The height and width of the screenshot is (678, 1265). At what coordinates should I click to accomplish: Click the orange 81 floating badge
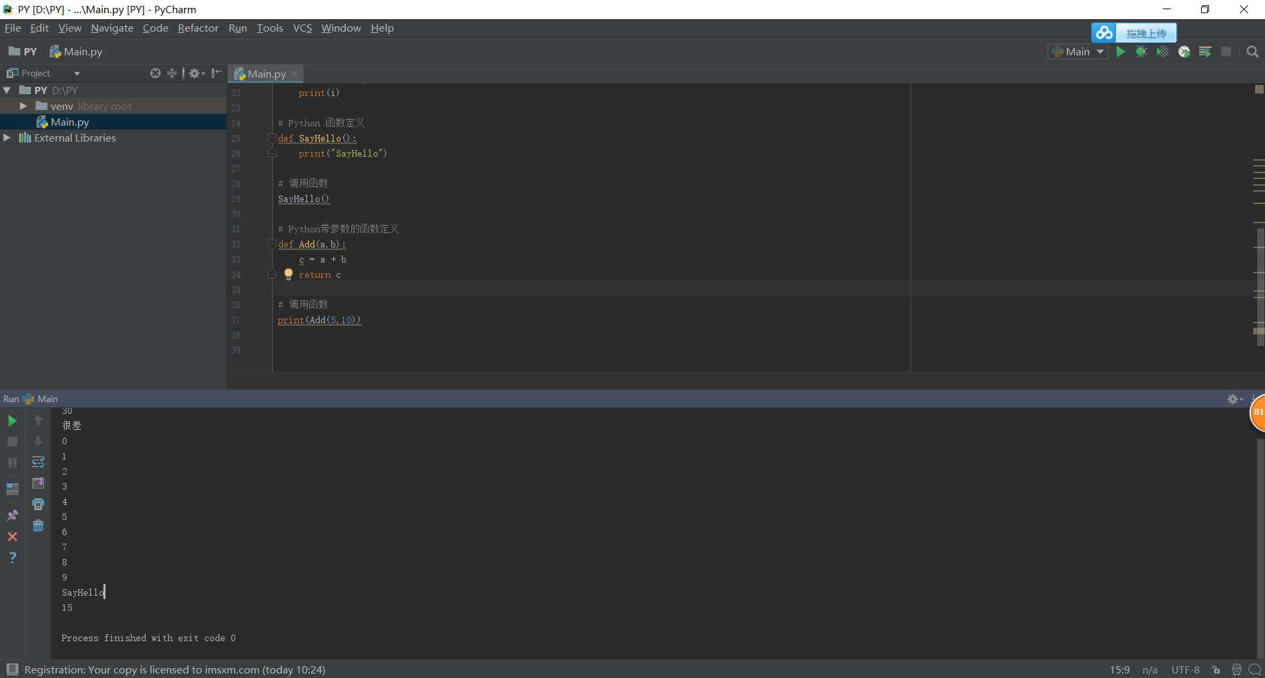click(x=1258, y=413)
